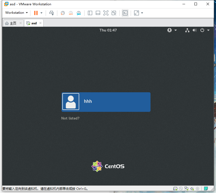
Task: Toggle the library sidebar panel view
Action: pyautogui.click(x=90, y=13)
